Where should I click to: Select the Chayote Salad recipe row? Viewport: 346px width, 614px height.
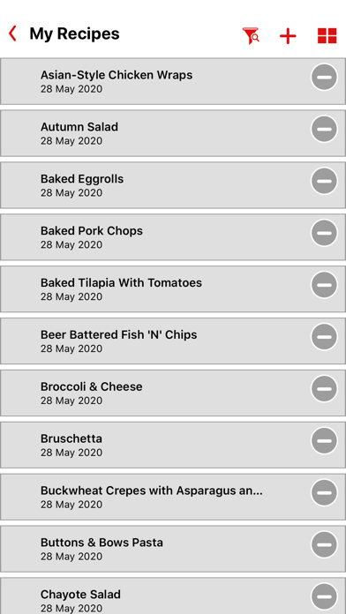(x=173, y=596)
